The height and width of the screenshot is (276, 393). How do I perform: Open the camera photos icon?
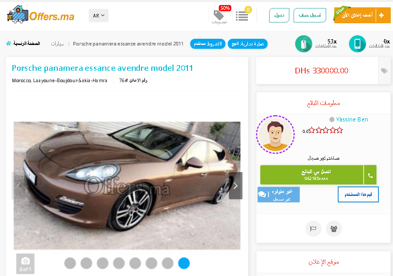(x=25, y=264)
